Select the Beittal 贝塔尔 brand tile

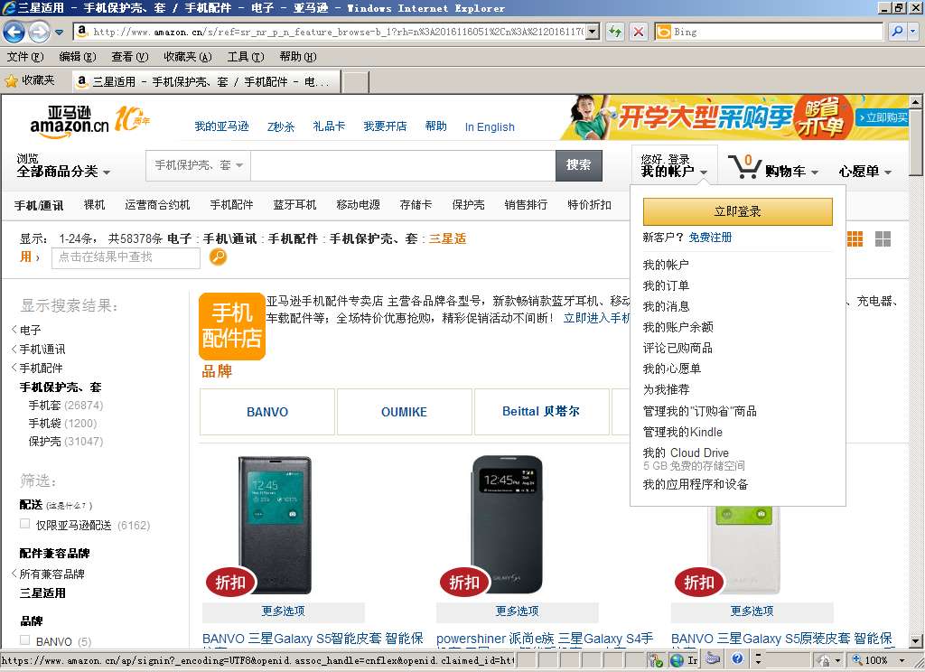click(x=541, y=412)
